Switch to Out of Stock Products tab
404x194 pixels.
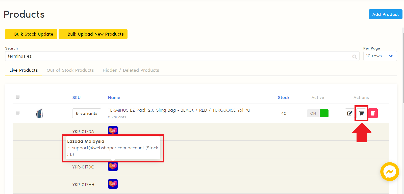(70, 70)
